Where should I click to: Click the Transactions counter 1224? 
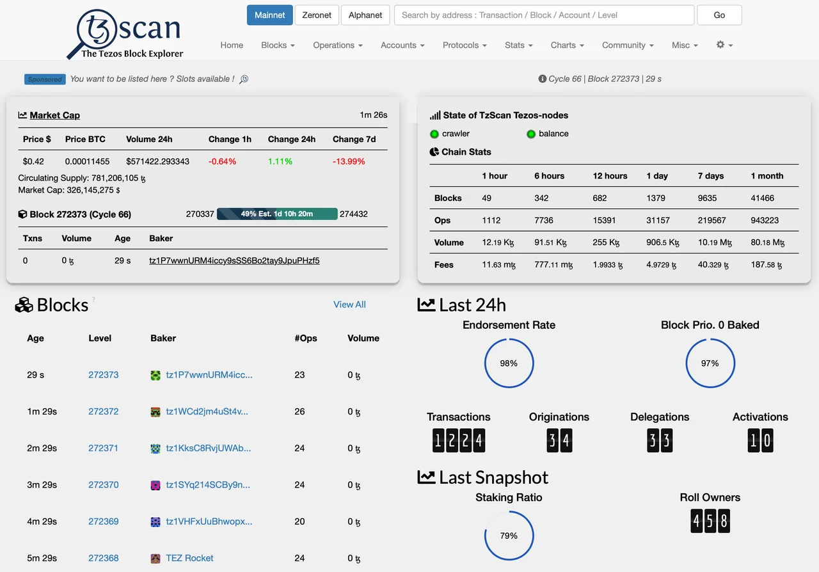(x=459, y=440)
